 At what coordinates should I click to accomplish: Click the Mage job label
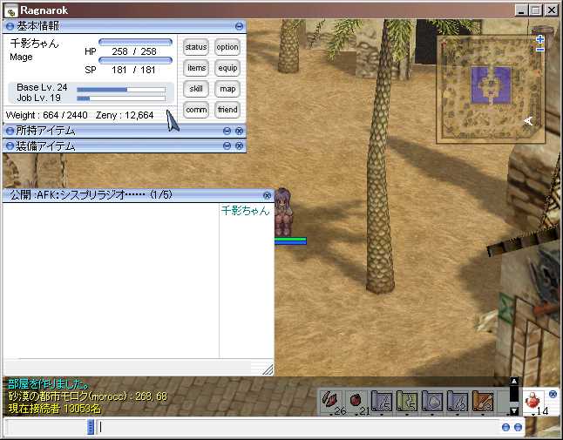(21, 57)
